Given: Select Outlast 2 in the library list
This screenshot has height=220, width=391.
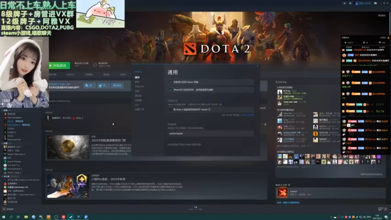Looking at the screenshot, I should pyautogui.click(x=11, y=132).
